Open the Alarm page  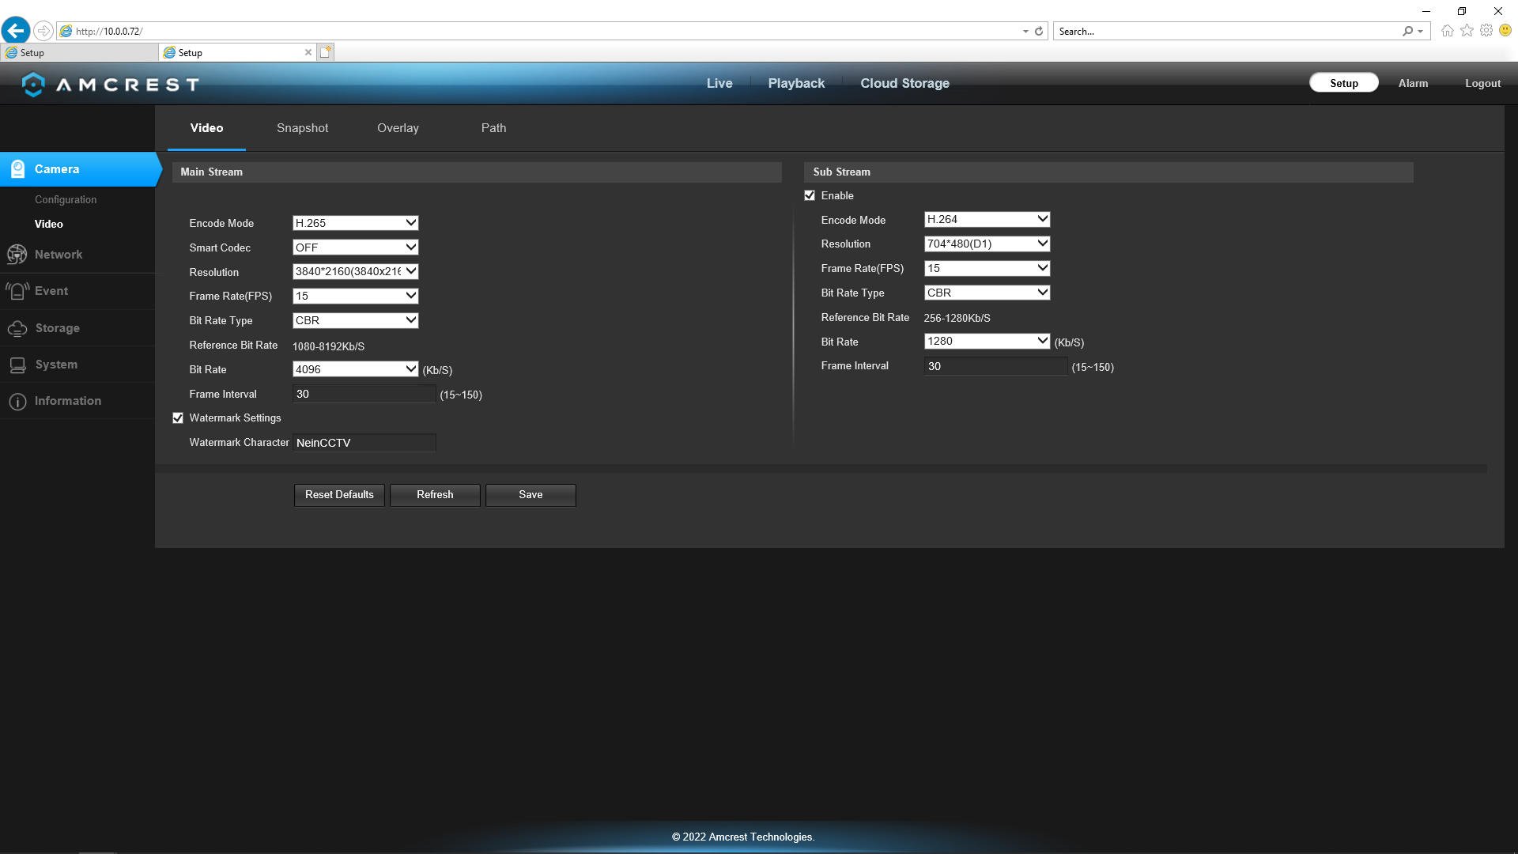[x=1413, y=83]
